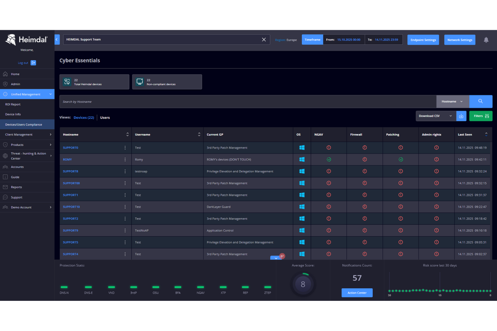This screenshot has height=331, width=497.
Task: Click the notification bell icon
Action: pyautogui.click(x=486, y=40)
